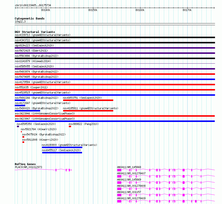Screen dimensions: 222x204
Task: Select the purple bar under dgv819n223
Action: pos(115,48)
